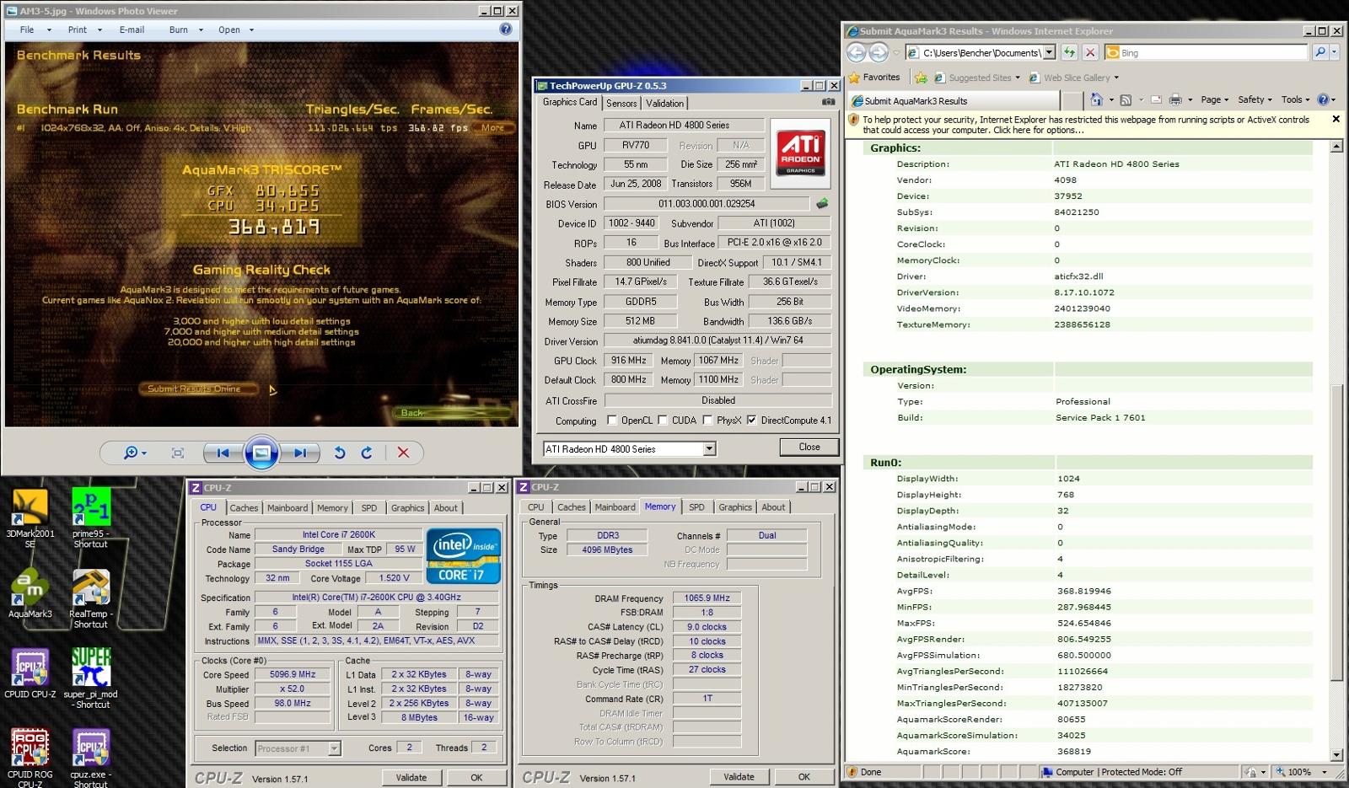Screen dimensions: 1349x788
Task: Rotate image clockwise
Action: click(367, 453)
